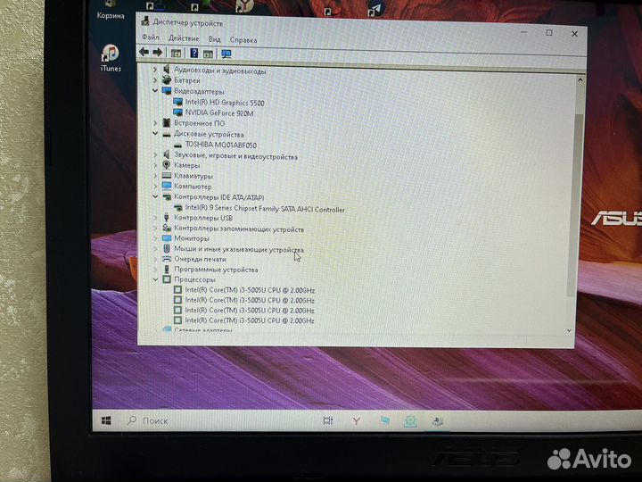Minimize the Диспетчер устройств window
Image resolution: width=642 pixels, height=482 pixels.
click(x=524, y=32)
